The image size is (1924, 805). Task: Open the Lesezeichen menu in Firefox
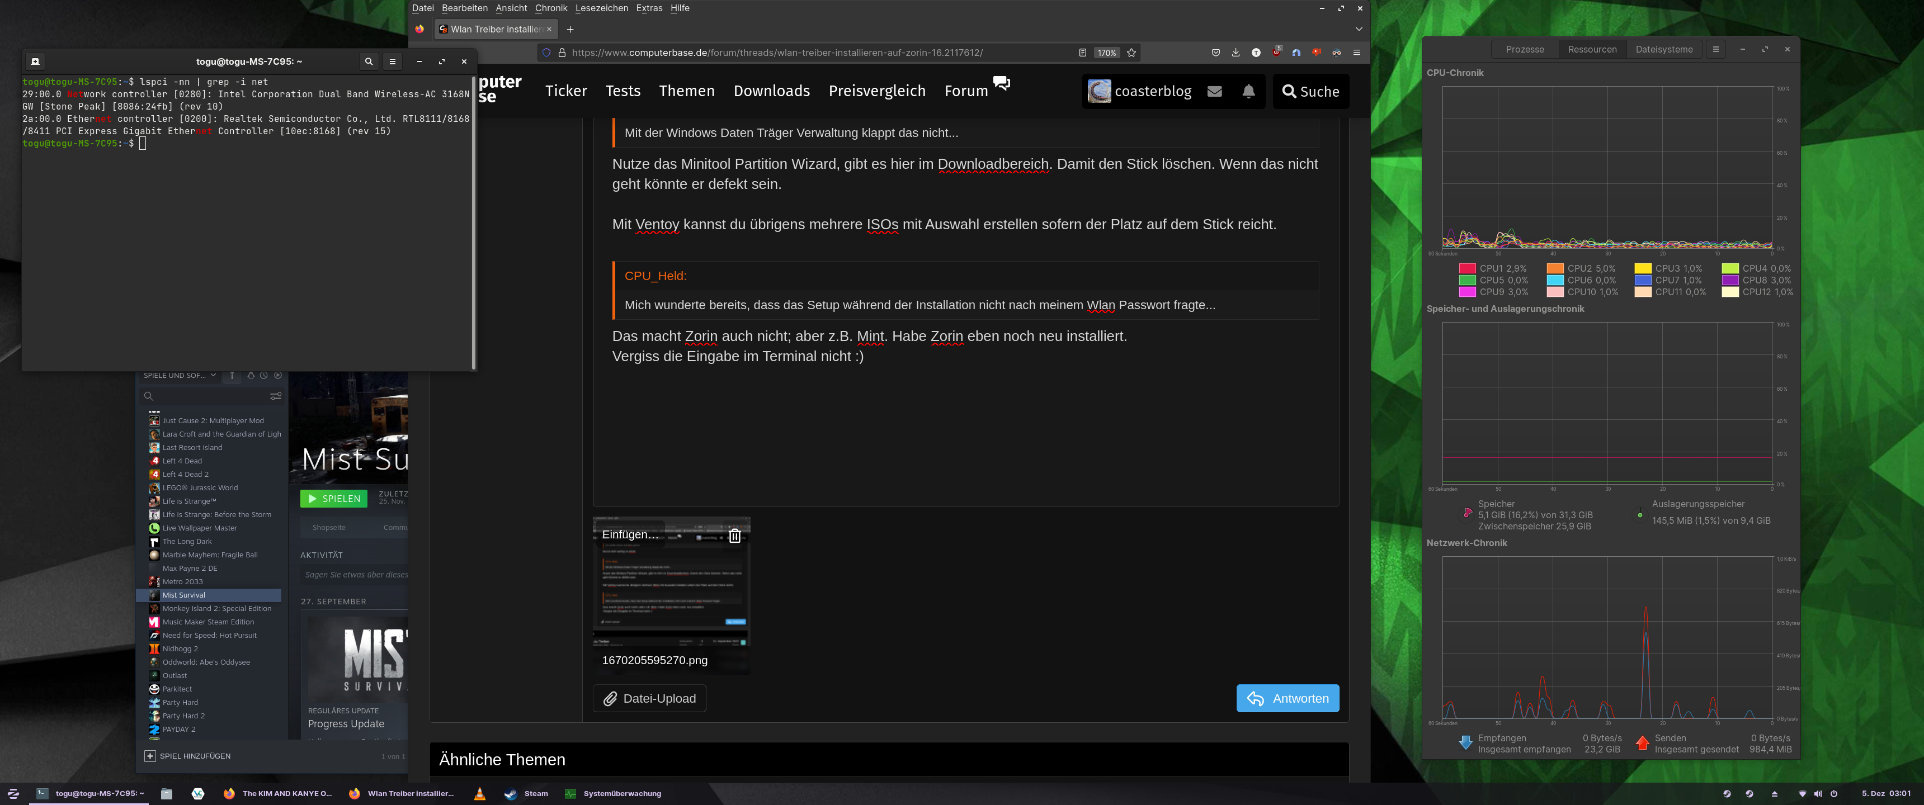pos(601,8)
